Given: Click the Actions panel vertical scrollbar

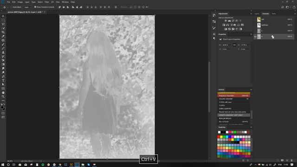Looking at the screenshot, I should (x=252, y=115).
